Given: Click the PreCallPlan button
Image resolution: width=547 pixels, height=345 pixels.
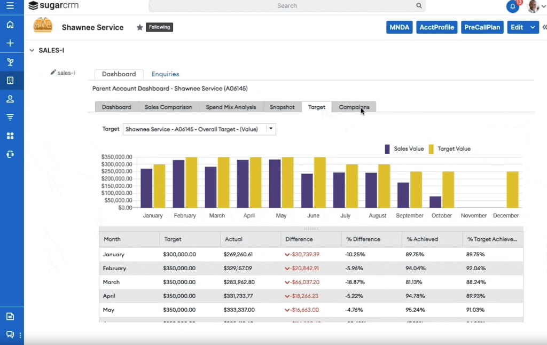Looking at the screenshot, I should click(482, 27).
